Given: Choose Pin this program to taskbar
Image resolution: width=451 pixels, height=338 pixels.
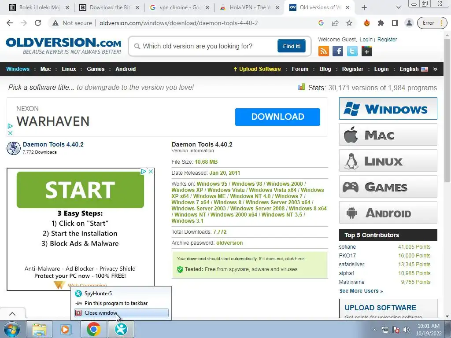Looking at the screenshot, I should 121,303.
